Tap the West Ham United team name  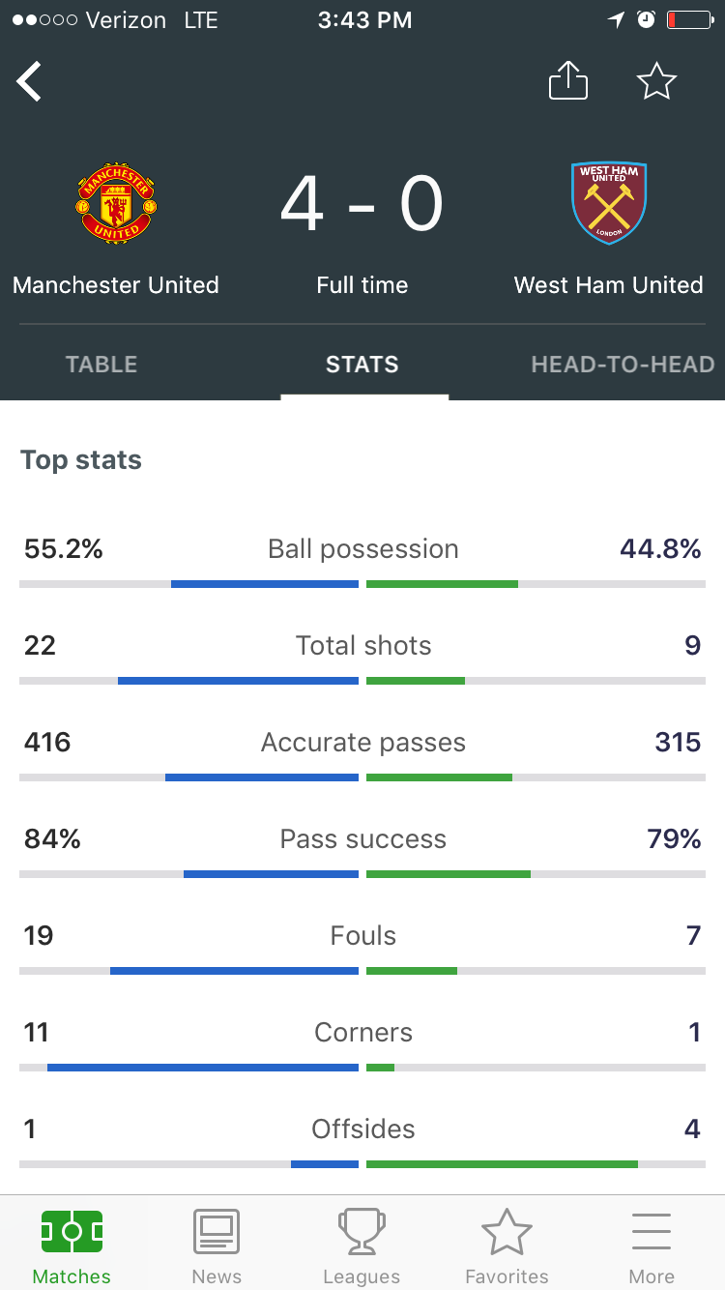(x=609, y=285)
